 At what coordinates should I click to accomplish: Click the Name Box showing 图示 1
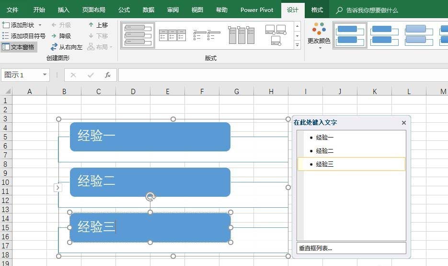tap(22, 75)
